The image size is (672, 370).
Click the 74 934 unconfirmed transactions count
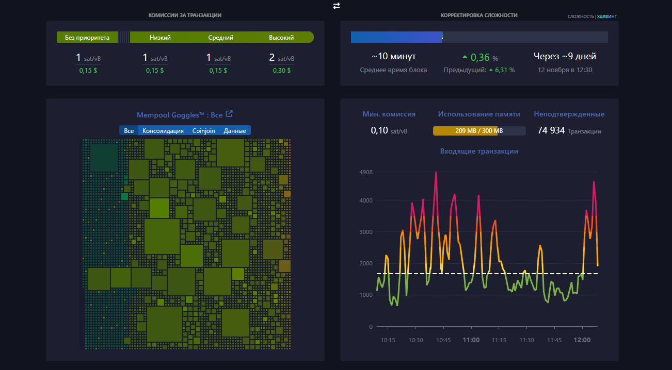coord(551,131)
